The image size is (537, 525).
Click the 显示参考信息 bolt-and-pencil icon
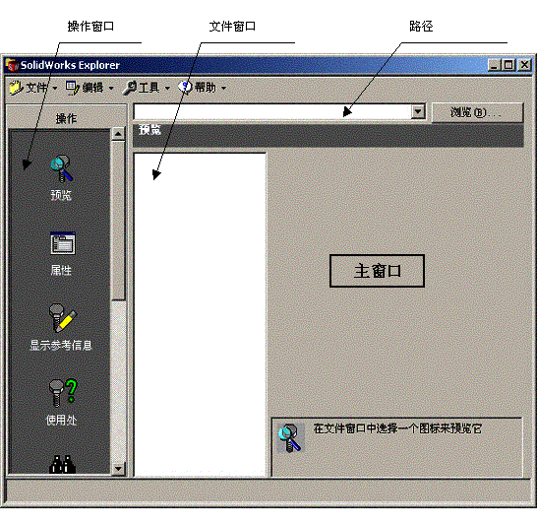coord(63,318)
